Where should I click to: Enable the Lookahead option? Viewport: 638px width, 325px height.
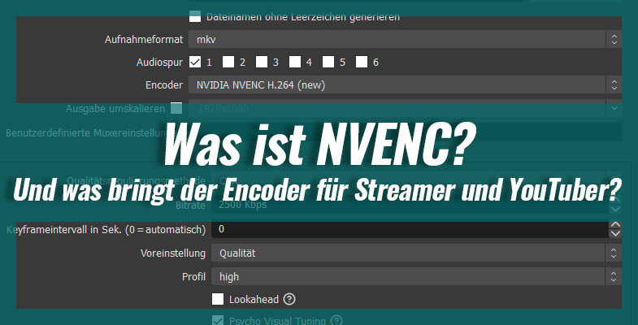coord(218,299)
